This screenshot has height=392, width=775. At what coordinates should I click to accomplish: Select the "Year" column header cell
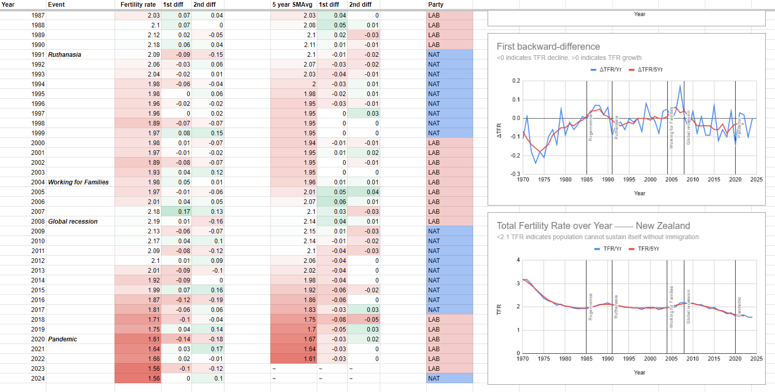point(23,5)
